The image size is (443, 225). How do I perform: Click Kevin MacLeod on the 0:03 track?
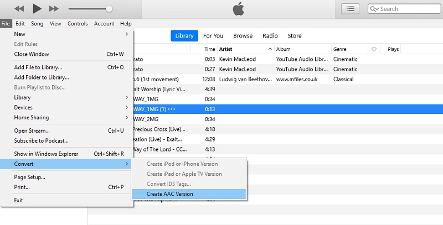(x=238, y=59)
